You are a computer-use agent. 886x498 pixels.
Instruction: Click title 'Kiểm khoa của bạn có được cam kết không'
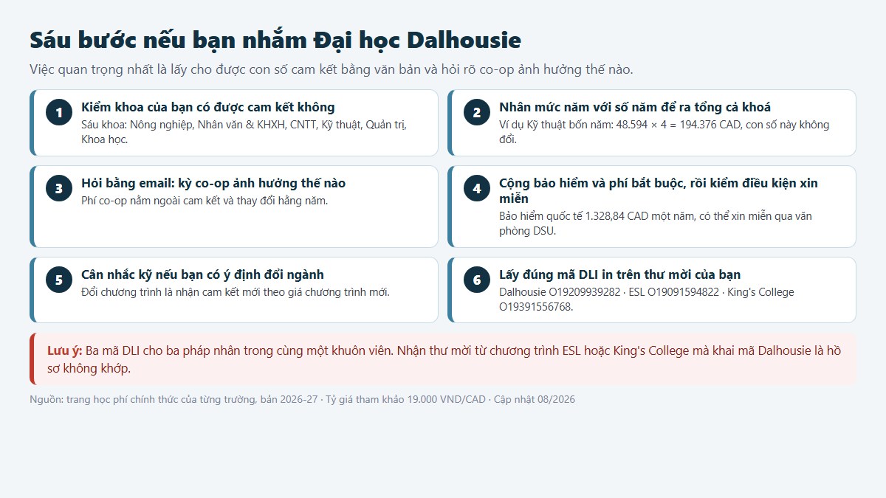208,107
